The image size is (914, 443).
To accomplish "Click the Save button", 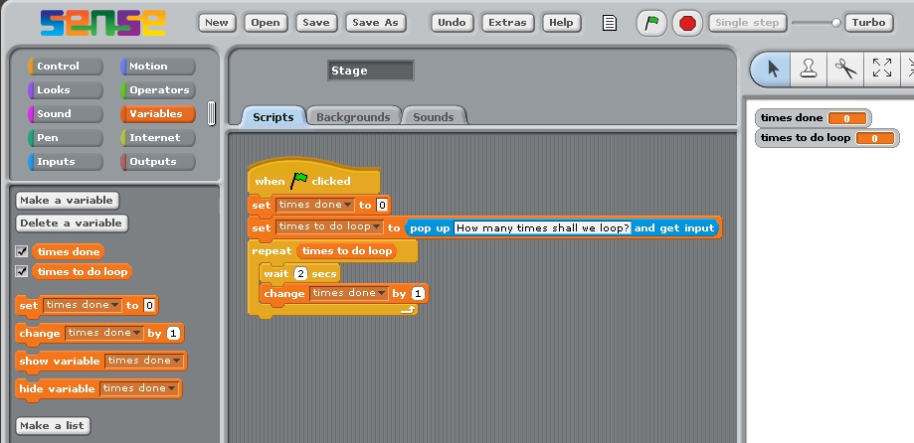I will click(x=316, y=23).
